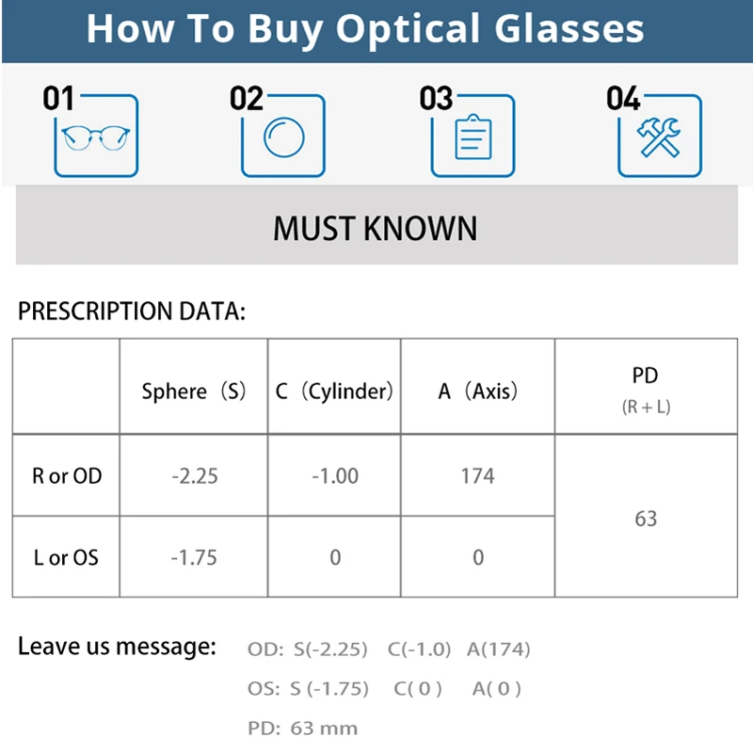
Task: Select the lens circle icon in step 02
Action: point(282,139)
